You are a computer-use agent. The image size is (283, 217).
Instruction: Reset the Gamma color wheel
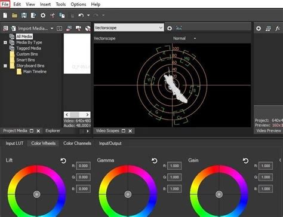tap(155, 161)
